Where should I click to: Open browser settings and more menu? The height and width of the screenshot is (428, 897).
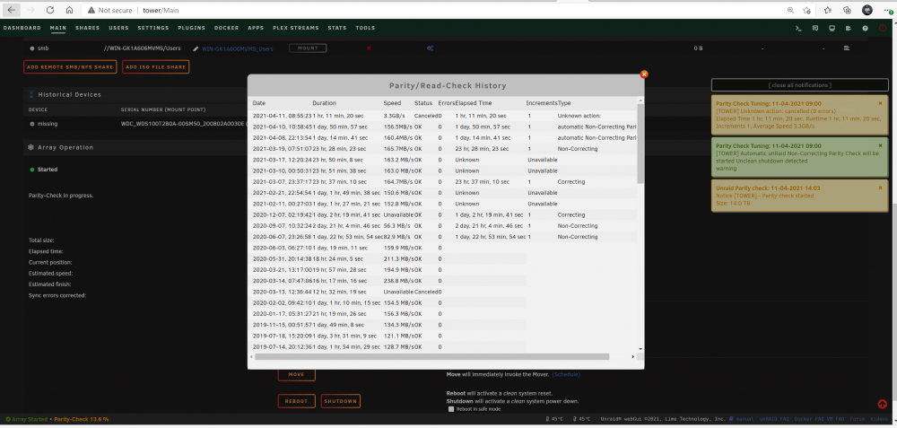(x=887, y=10)
